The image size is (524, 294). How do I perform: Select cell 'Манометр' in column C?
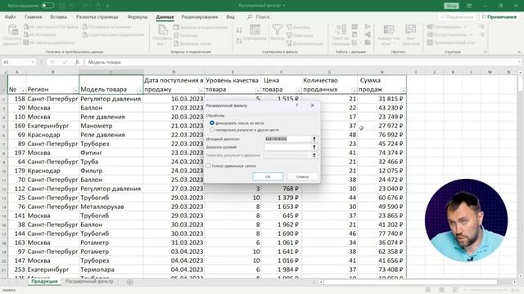point(111,126)
